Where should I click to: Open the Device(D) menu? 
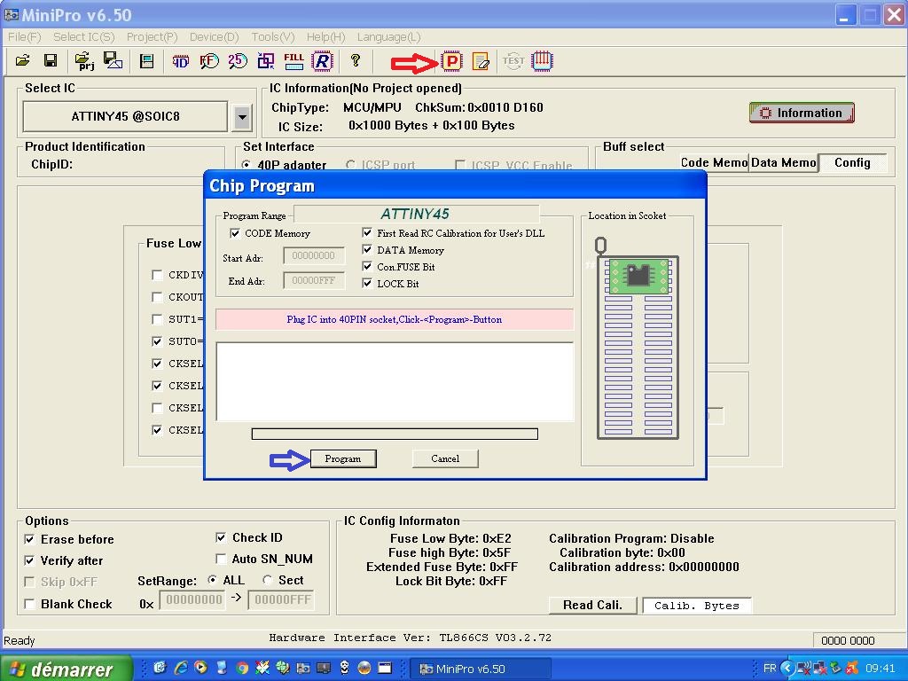pos(215,37)
